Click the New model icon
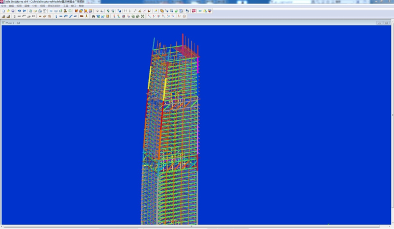Screen dimensions: 394x229 coord(3,11)
